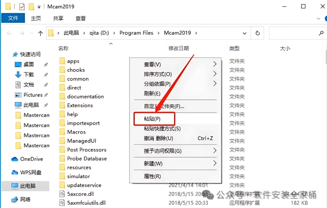Go up one folder level
Viewport: 327px width, 208px height.
point(41,33)
